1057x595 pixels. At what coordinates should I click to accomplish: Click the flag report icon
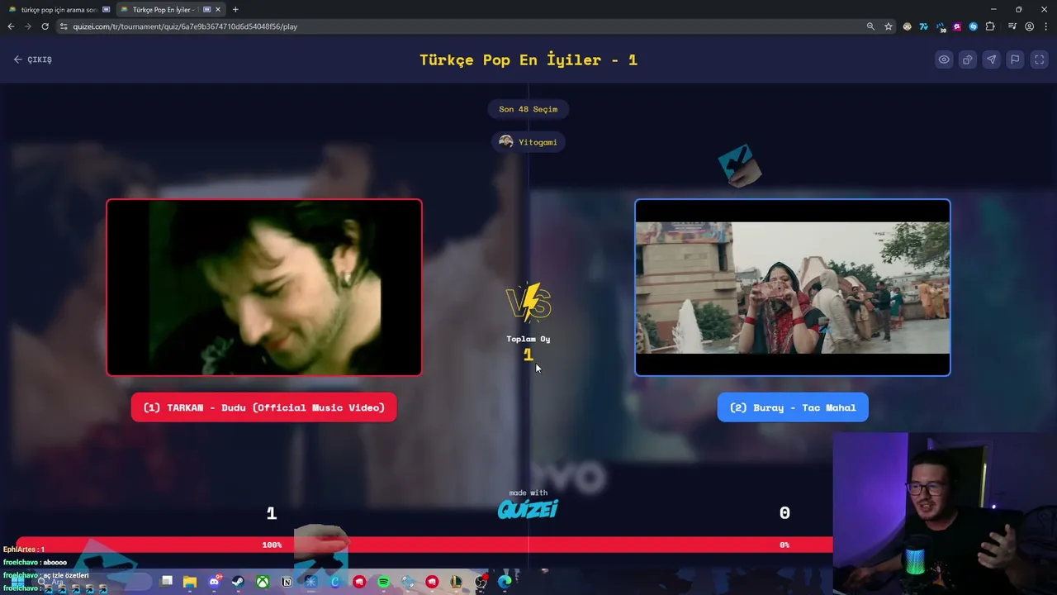[1016, 59]
